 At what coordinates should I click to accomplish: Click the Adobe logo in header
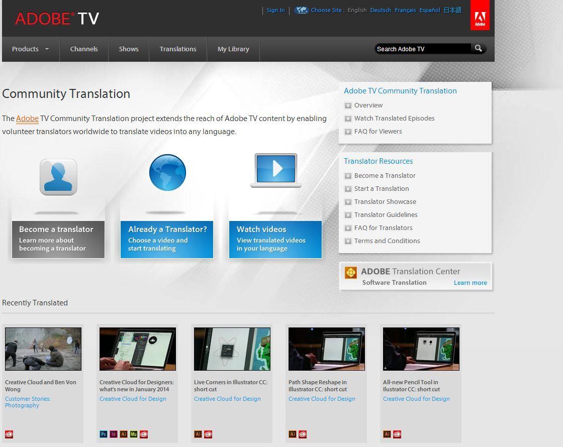(x=480, y=16)
